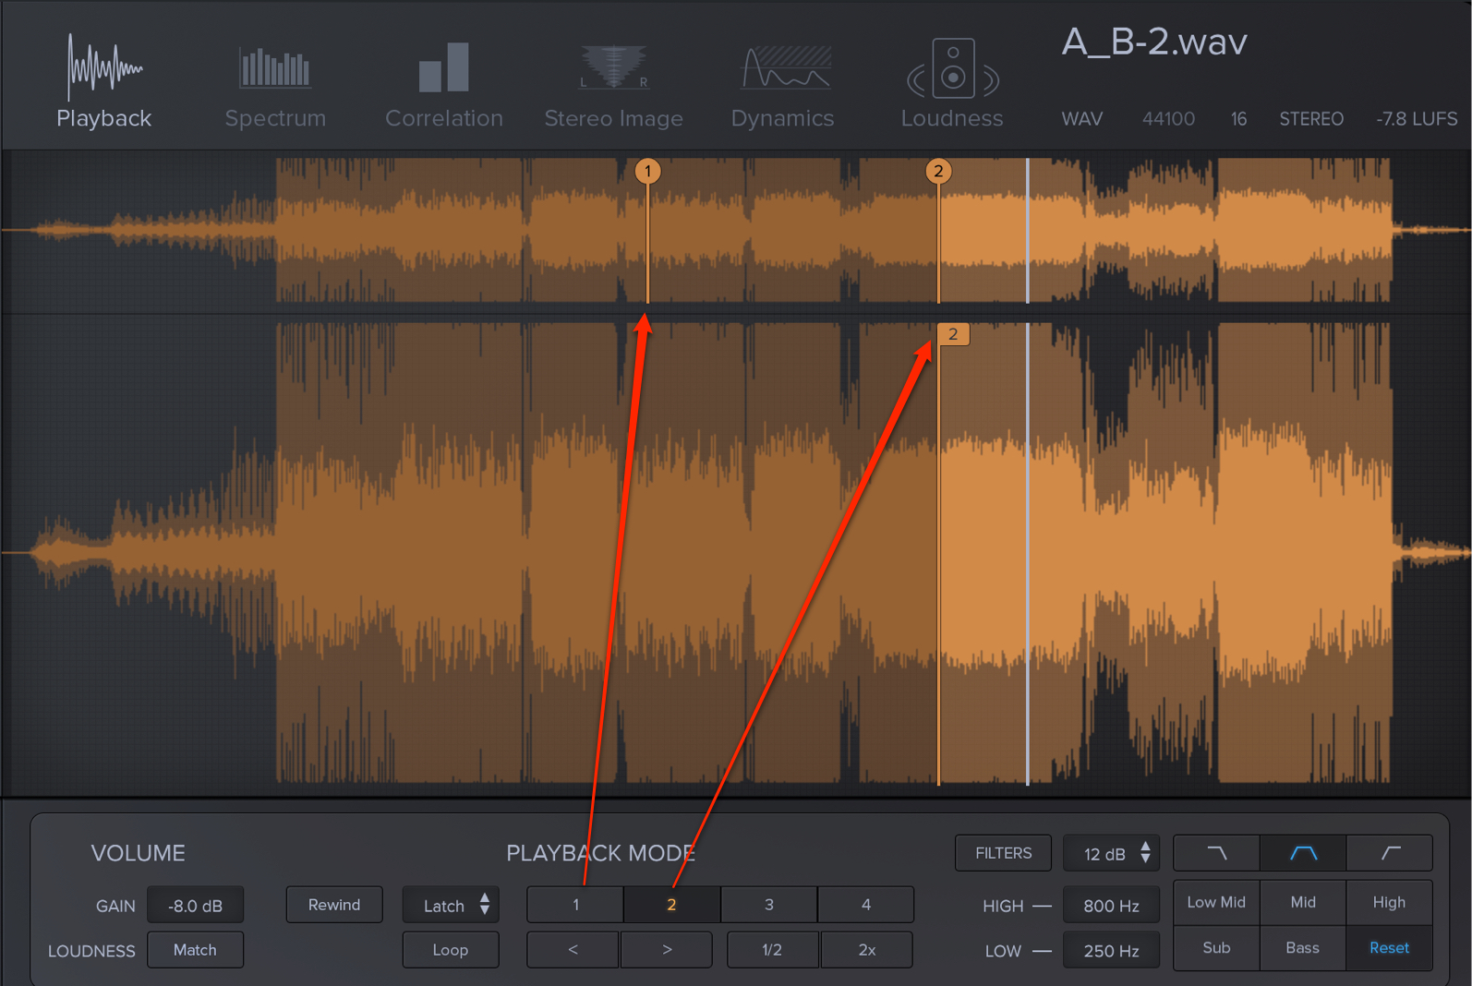Click the 1/2 loop length button
Screen dimensions: 1472x986
773,949
